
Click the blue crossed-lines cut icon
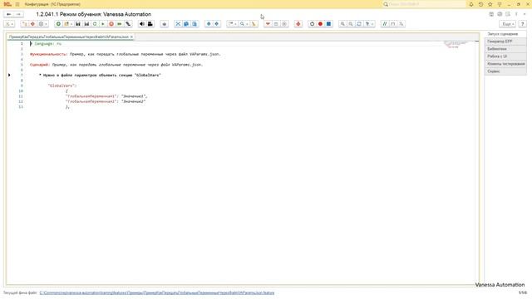tap(178, 24)
